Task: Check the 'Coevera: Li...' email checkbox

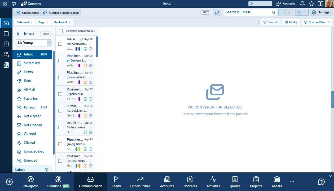Action: (x=60, y=61)
